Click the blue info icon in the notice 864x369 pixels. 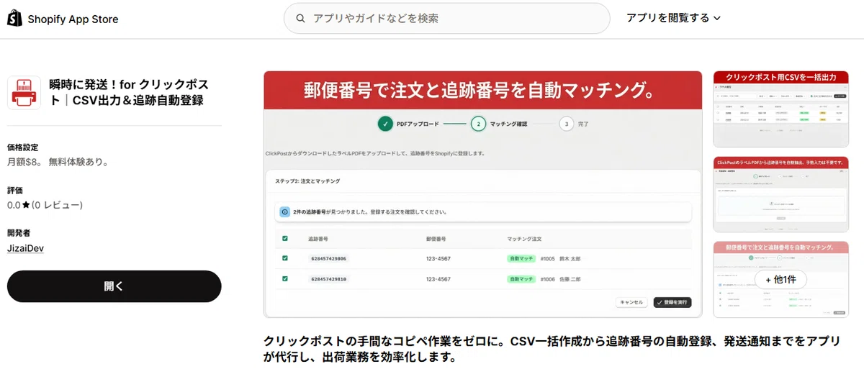pyautogui.click(x=284, y=212)
